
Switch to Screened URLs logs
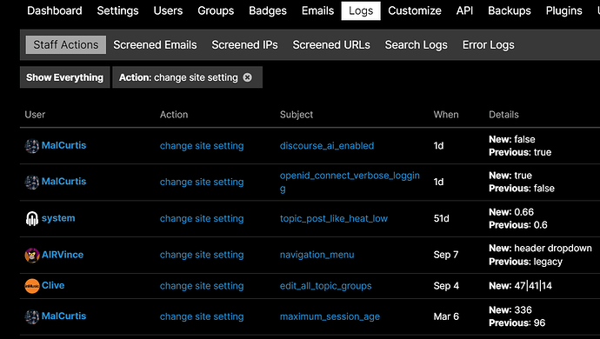click(x=331, y=45)
